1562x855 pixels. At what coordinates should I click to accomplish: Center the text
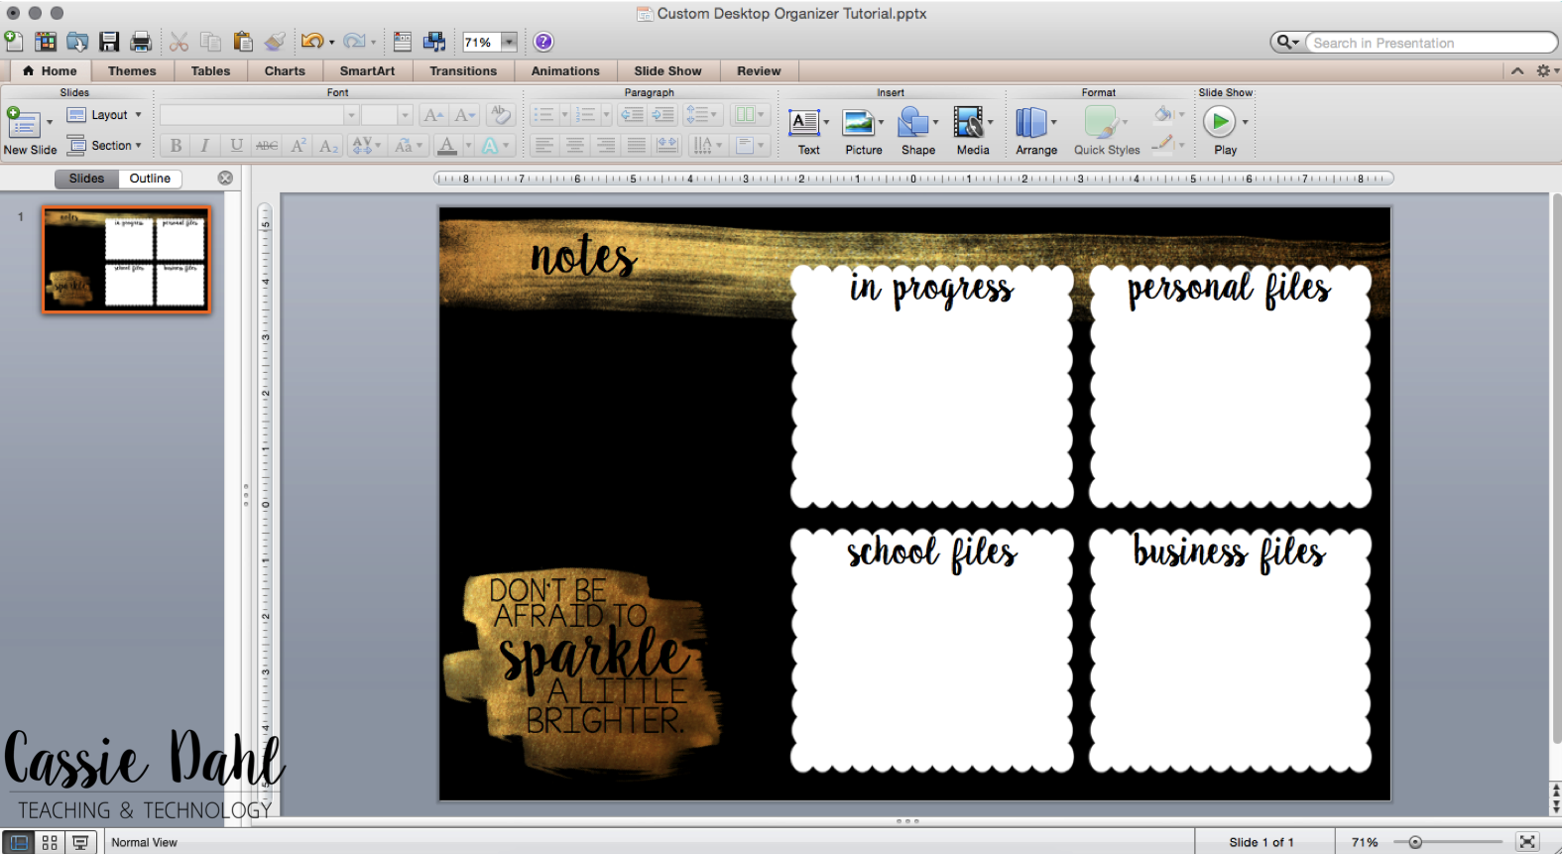pos(574,146)
